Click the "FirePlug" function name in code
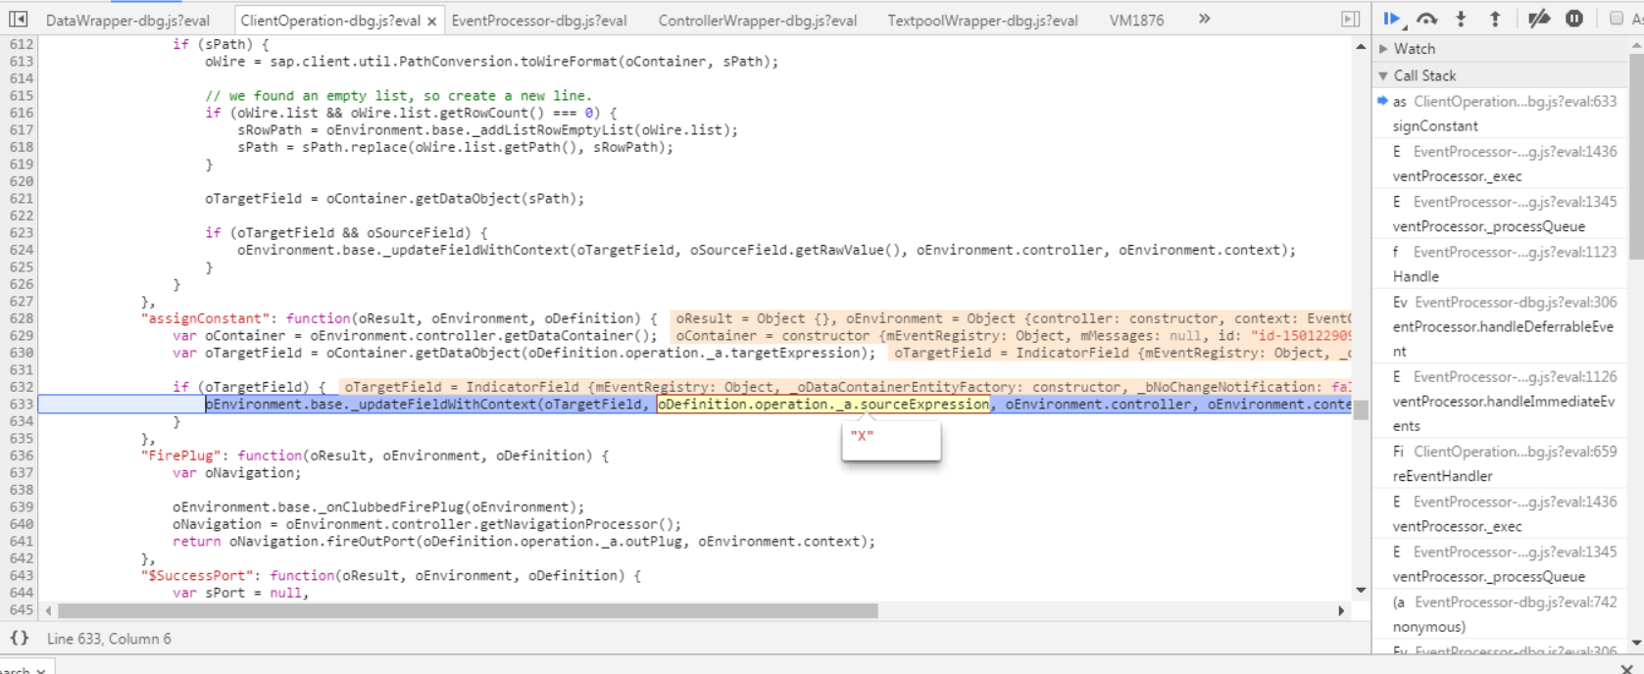The width and height of the screenshot is (1644, 674). click(x=180, y=456)
